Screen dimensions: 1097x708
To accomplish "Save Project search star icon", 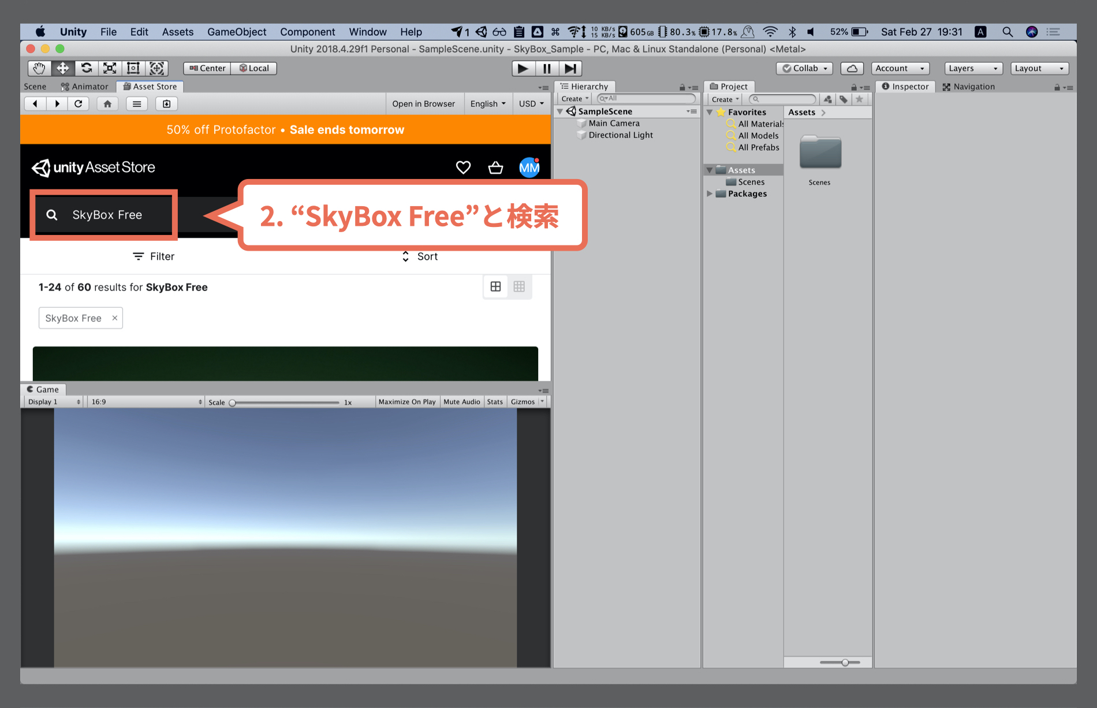I will tap(859, 99).
